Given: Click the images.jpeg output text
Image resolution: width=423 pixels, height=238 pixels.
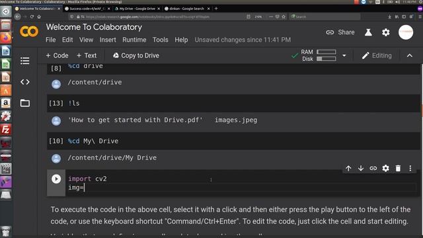Looking at the screenshot, I should (236, 120).
